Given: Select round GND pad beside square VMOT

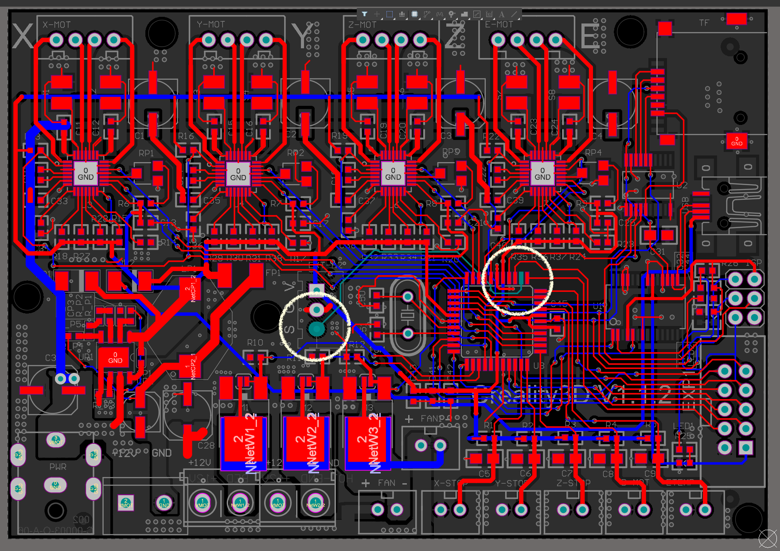Looking at the screenshot, I should pyautogui.click(x=164, y=503).
